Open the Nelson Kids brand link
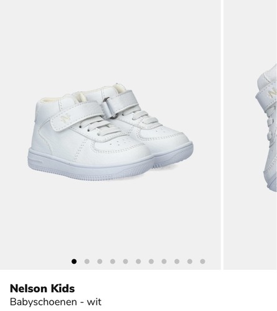This screenshot has width=277, height=311. tap(42, 289)
